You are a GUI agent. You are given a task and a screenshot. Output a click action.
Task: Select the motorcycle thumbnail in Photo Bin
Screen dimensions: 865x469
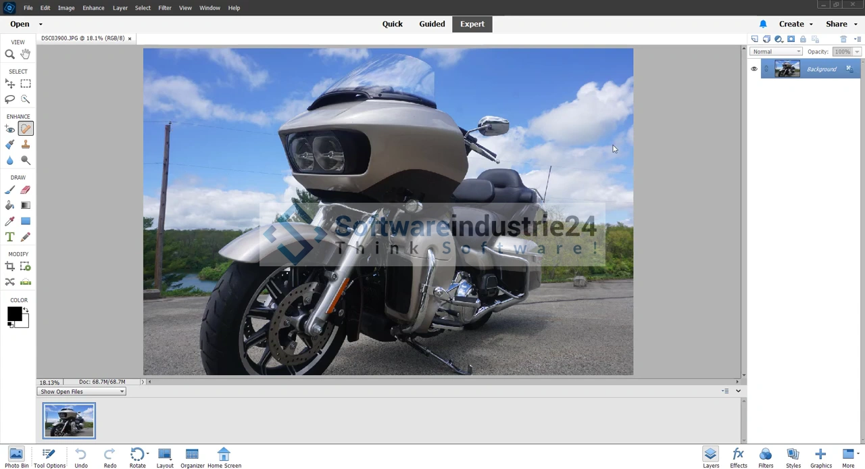click(x=69, y=420)
